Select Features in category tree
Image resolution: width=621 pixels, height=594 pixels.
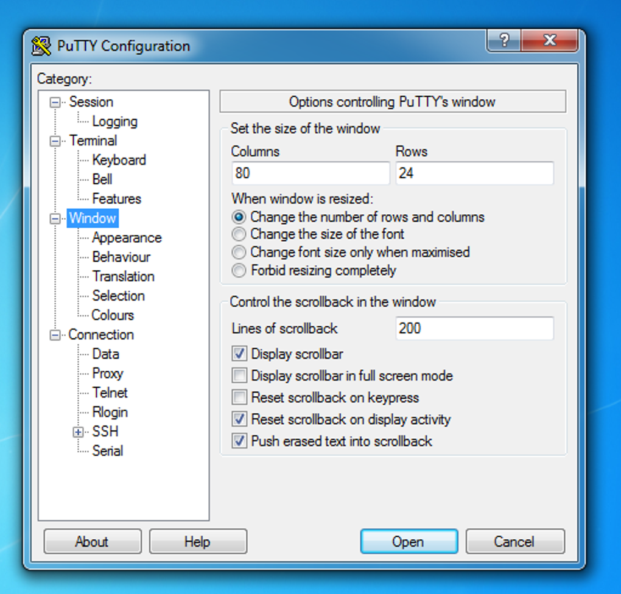(116, 199)
